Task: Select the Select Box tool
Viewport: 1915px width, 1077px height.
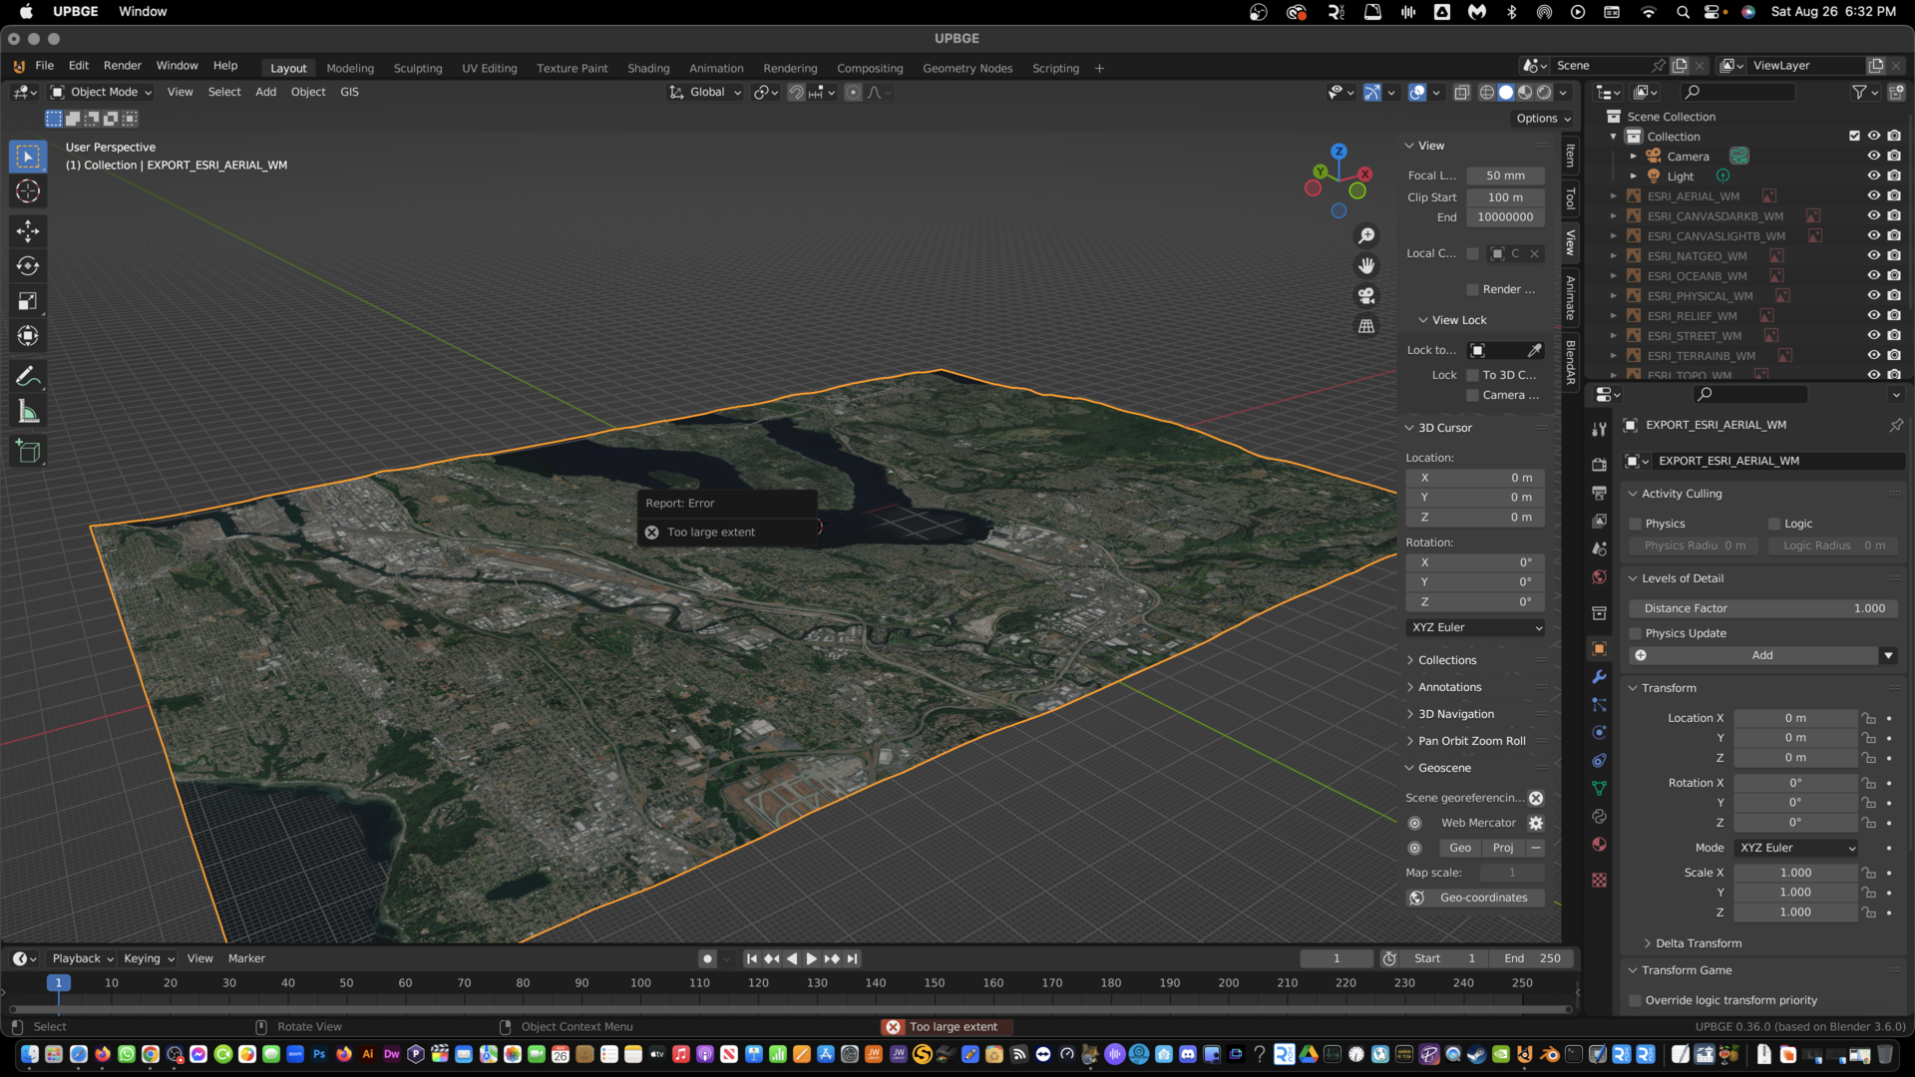Action: point(28,157)
